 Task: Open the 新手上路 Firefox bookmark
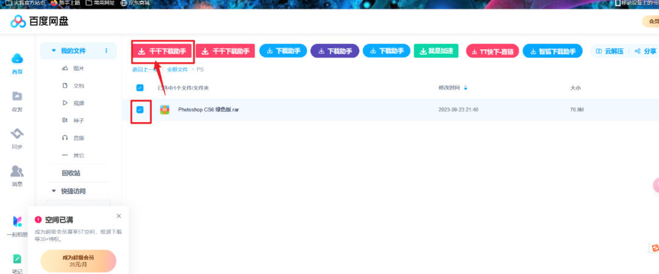click(x=66, y=3)
